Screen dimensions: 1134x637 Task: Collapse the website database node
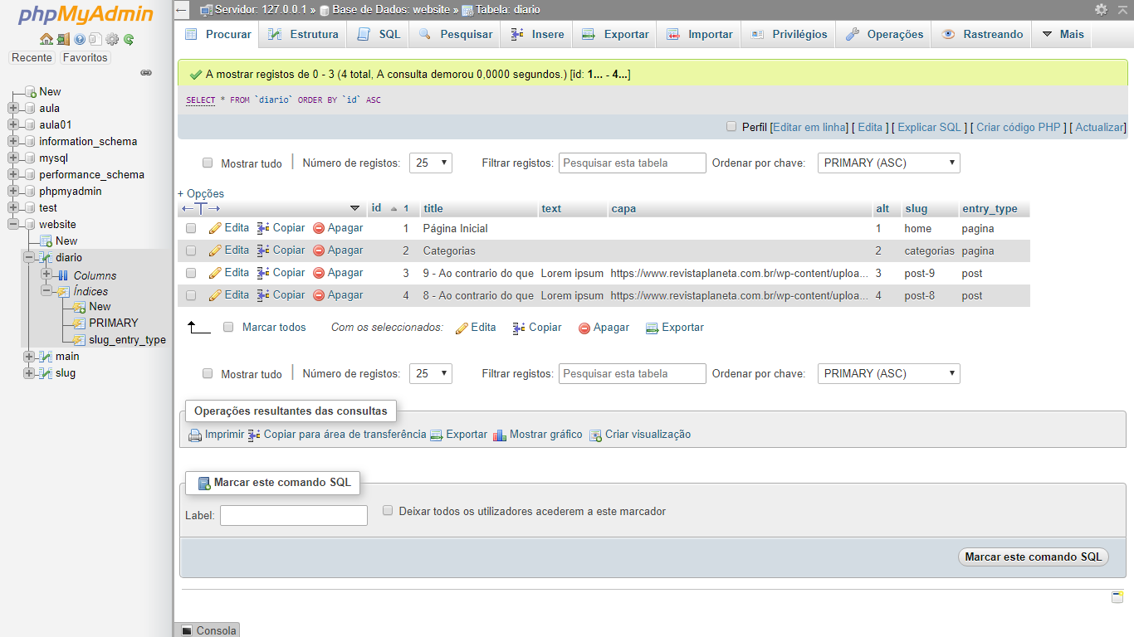13,225
